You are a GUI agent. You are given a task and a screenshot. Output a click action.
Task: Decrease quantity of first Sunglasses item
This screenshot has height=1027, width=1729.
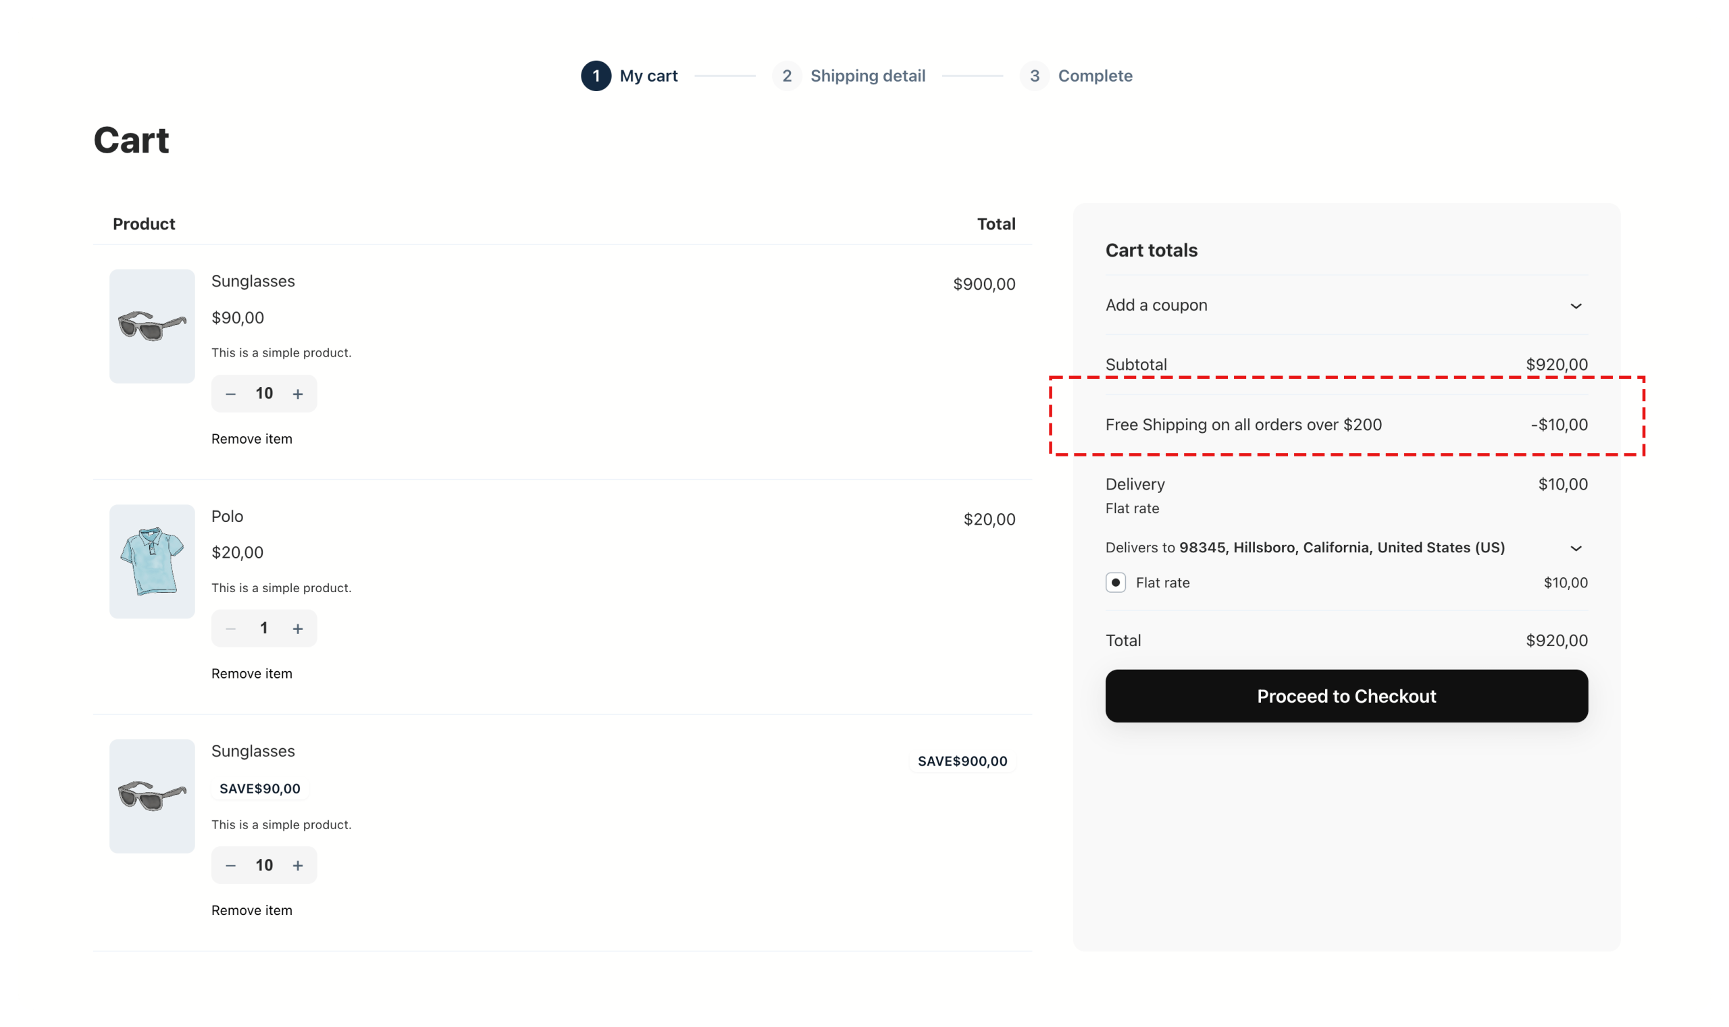230,394
